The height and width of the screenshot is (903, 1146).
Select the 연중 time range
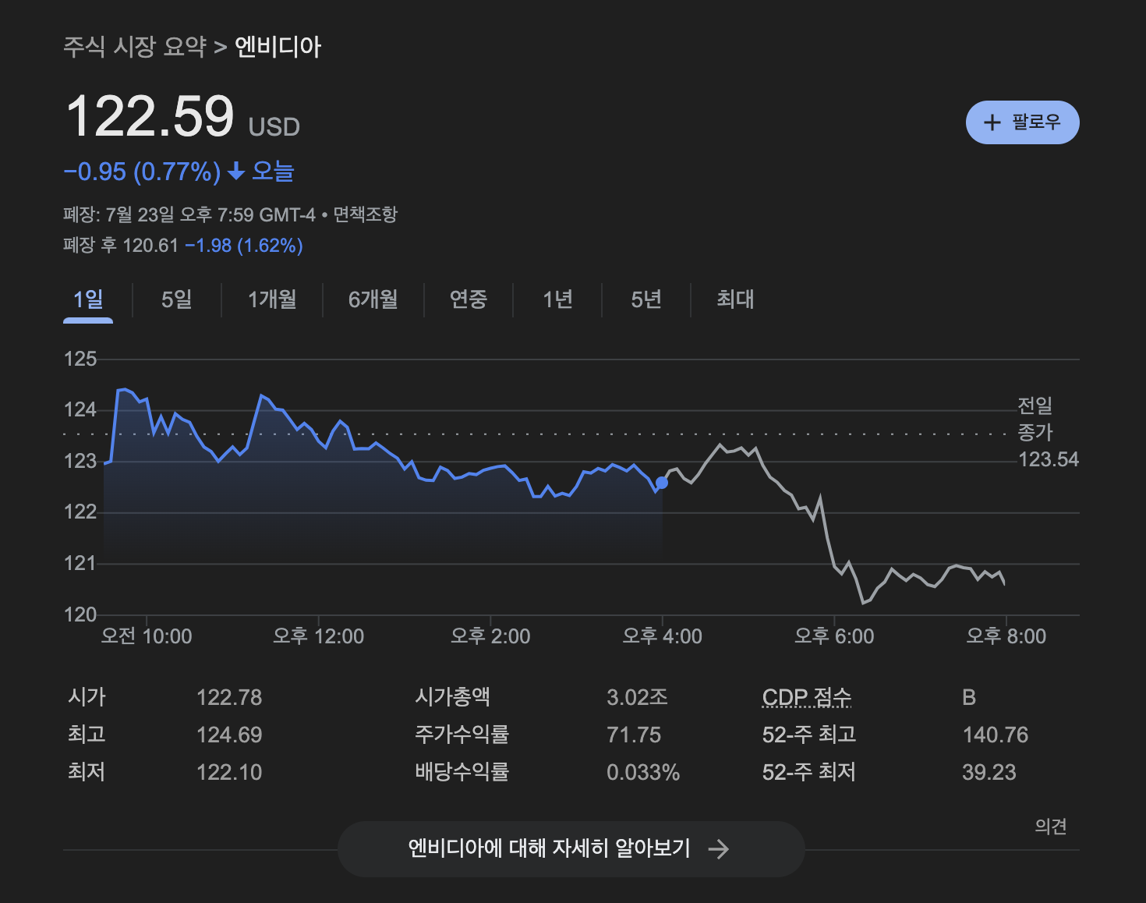tap(468, 299)
